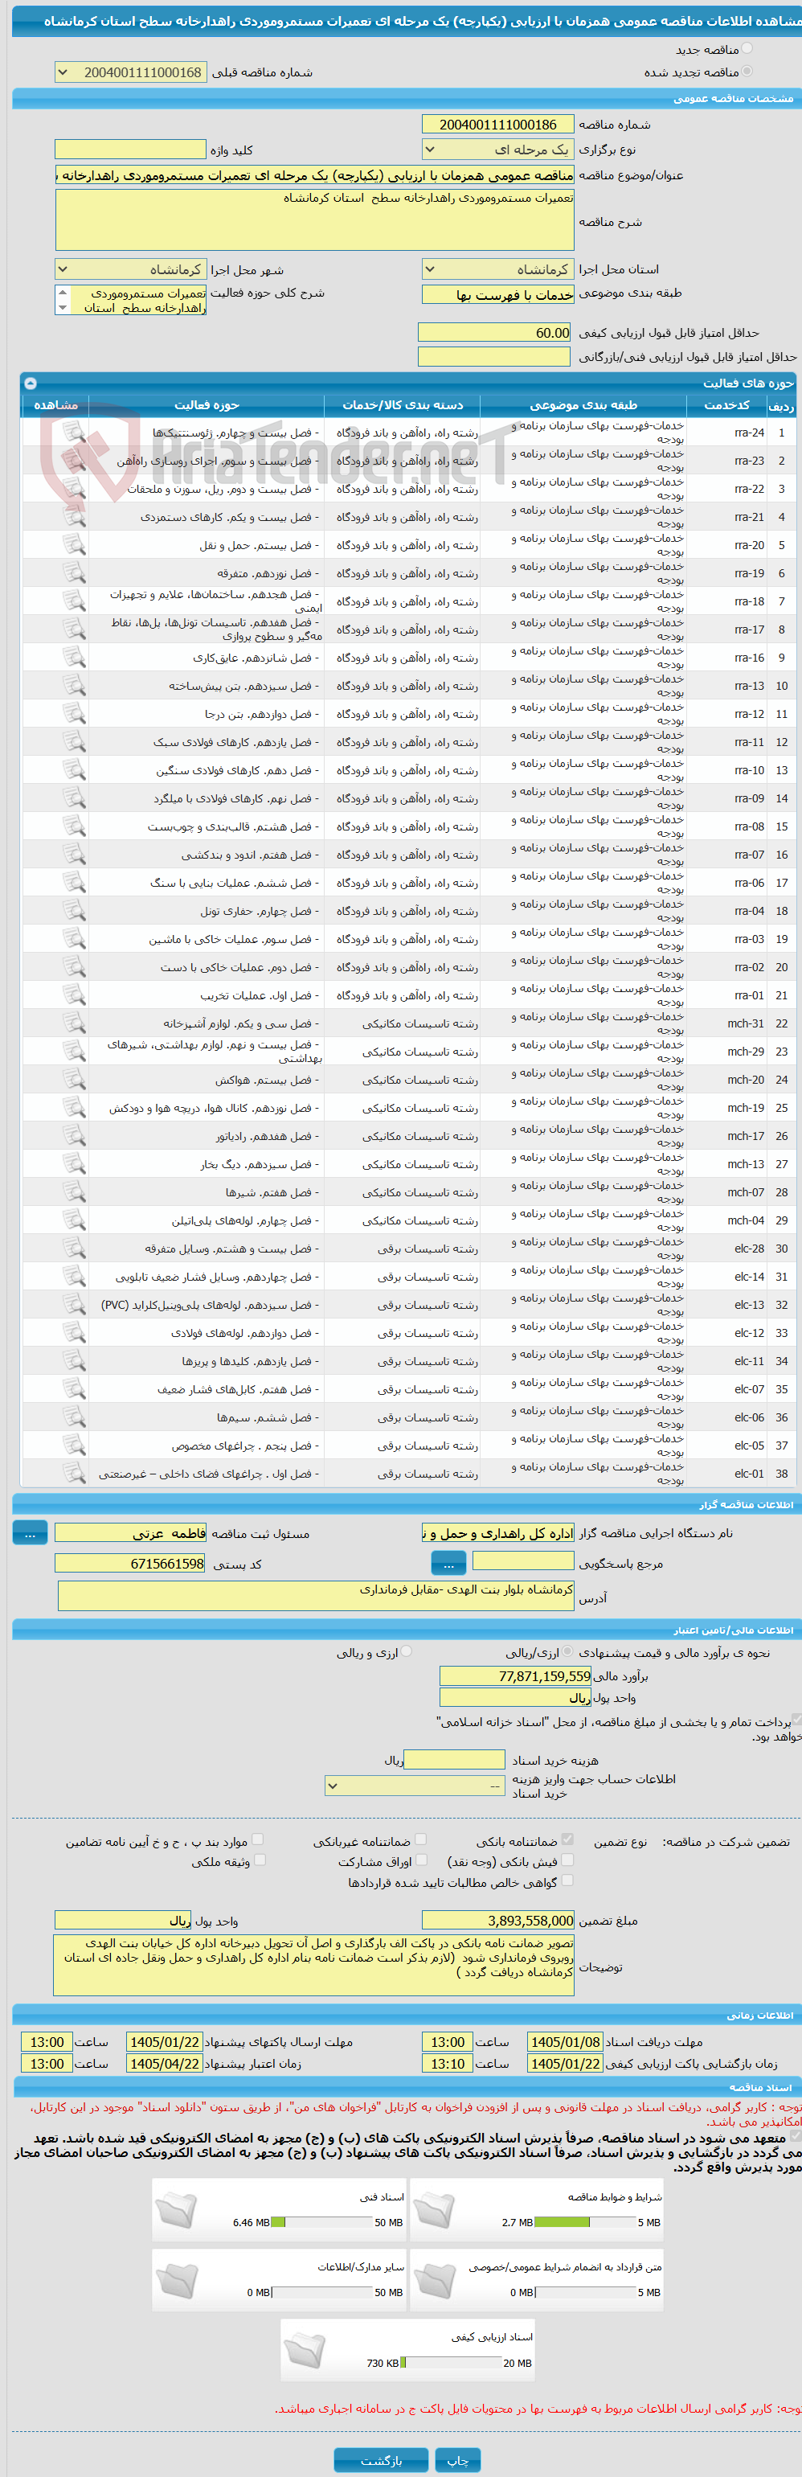Click the مشاهده column header
This screenshot has width=802, height=2477.
pyautogui.click(x=55, y=405)
